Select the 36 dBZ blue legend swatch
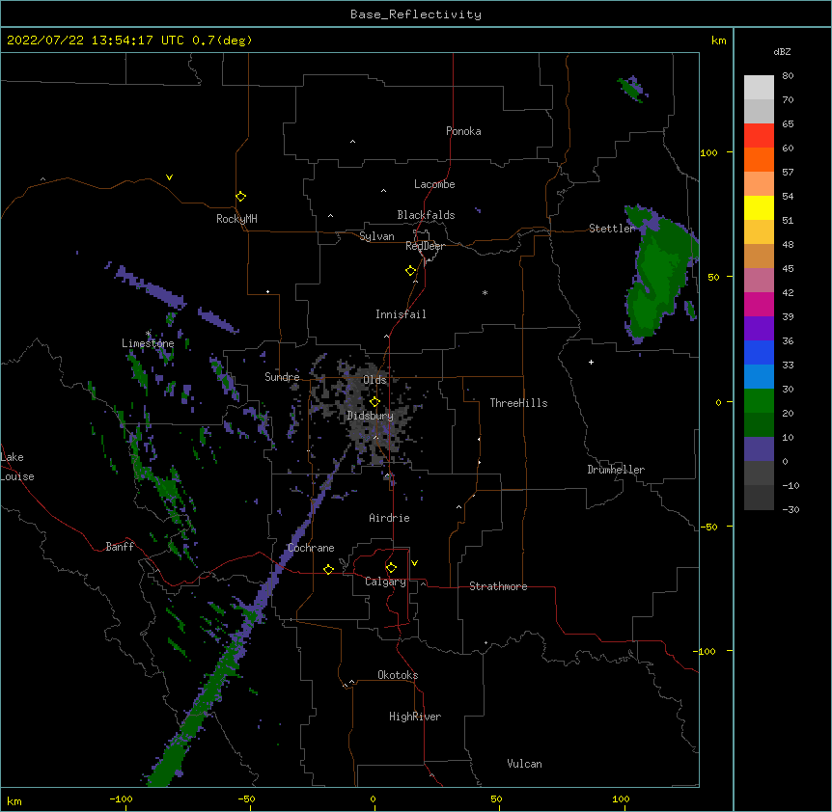 pos(759,352)
